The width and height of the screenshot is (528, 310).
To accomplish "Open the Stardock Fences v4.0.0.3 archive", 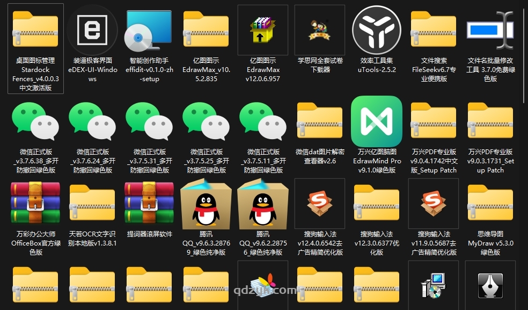I will click(x=35, y=30).
